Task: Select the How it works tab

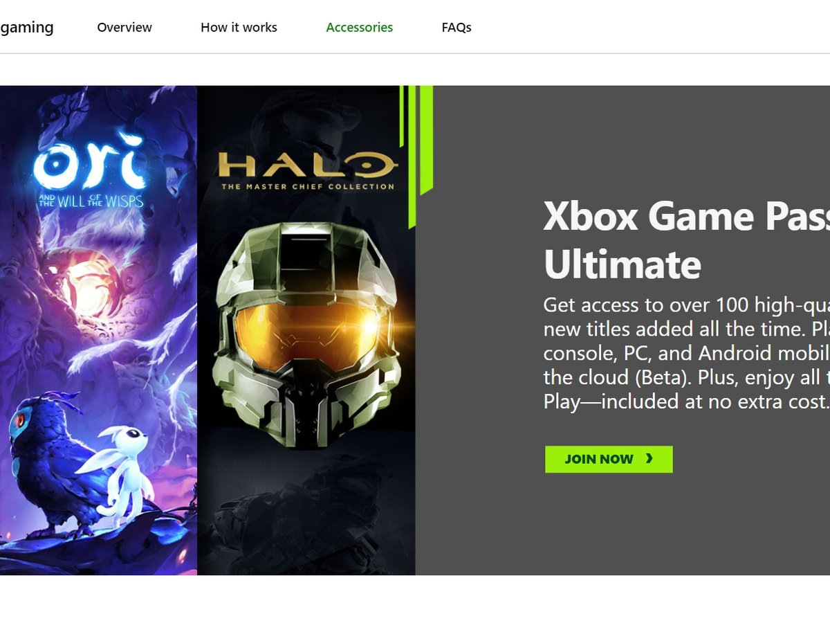Action: point(239,28)
